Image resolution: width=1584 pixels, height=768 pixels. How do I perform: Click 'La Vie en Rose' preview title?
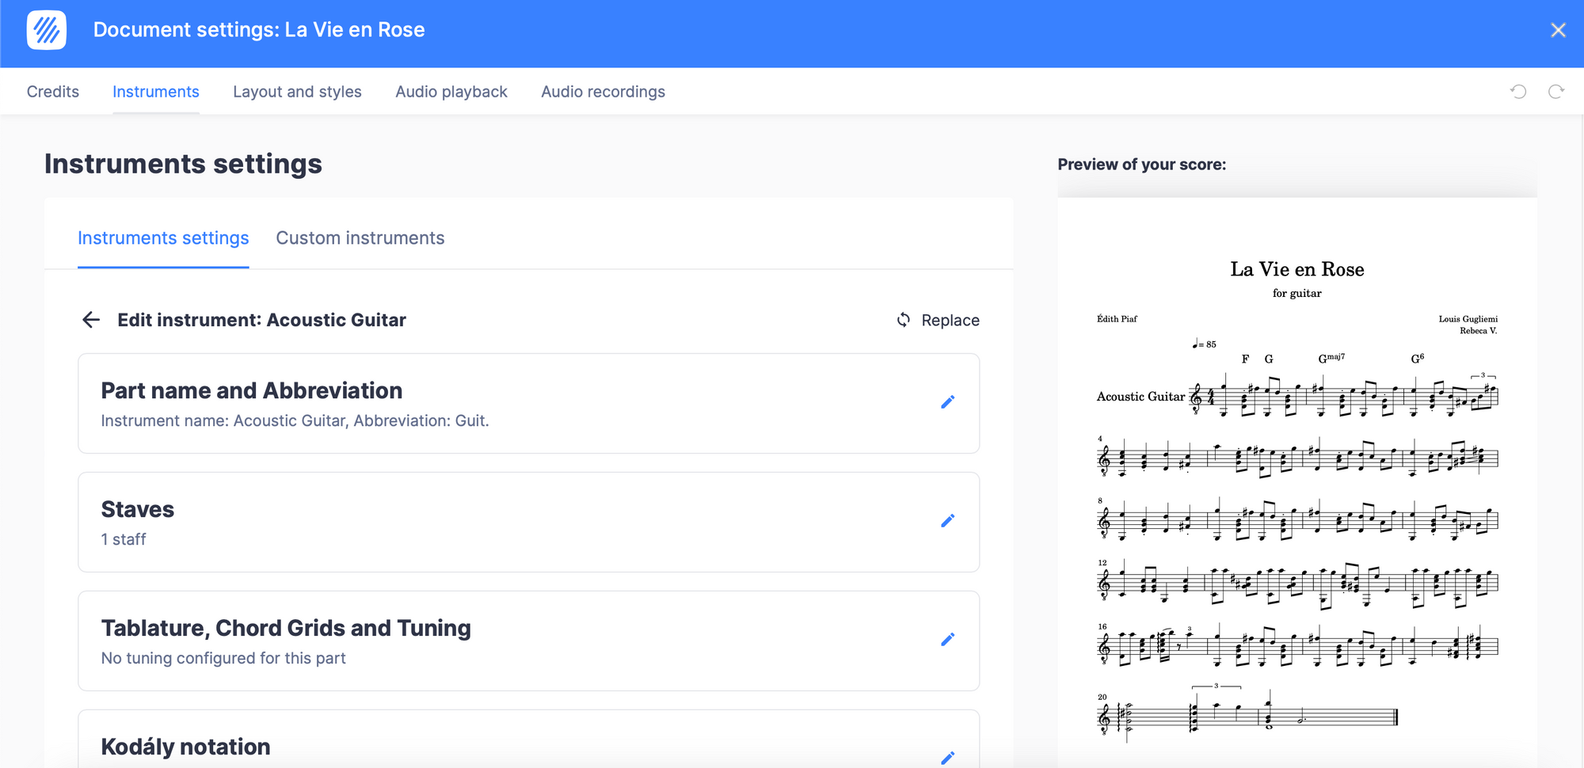coord(1297,269)
